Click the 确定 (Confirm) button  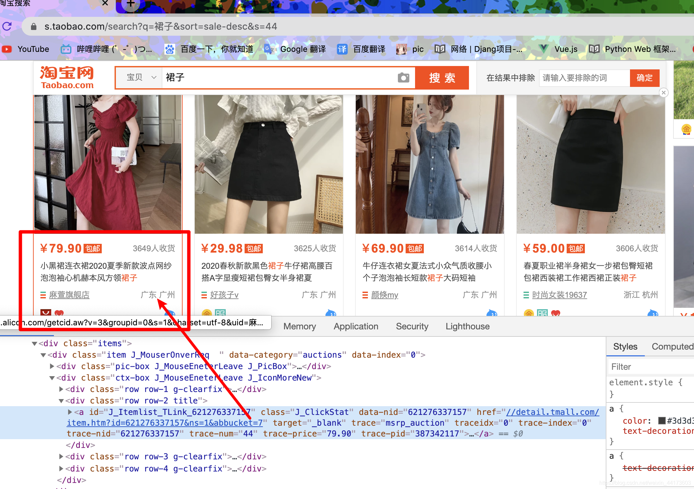pyautogui.click(x=646, y=77)
